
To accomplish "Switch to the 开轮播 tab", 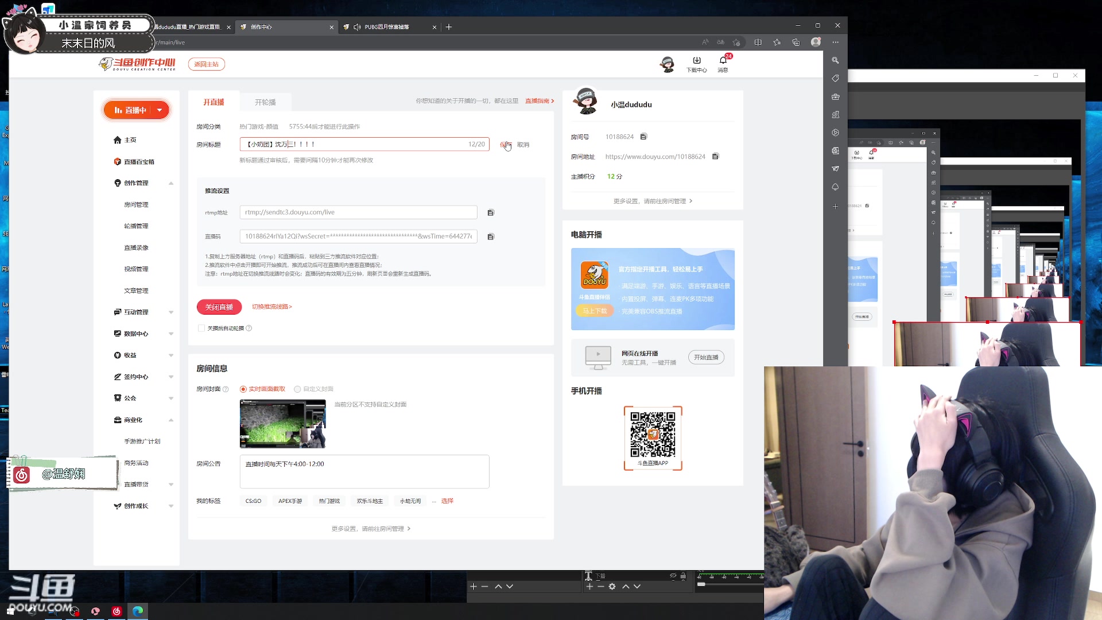I will click(265, 102).
